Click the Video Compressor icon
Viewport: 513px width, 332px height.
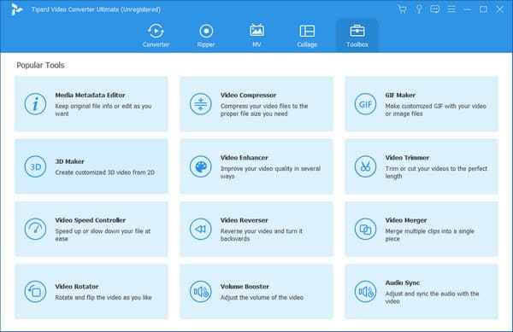[201, 104]
